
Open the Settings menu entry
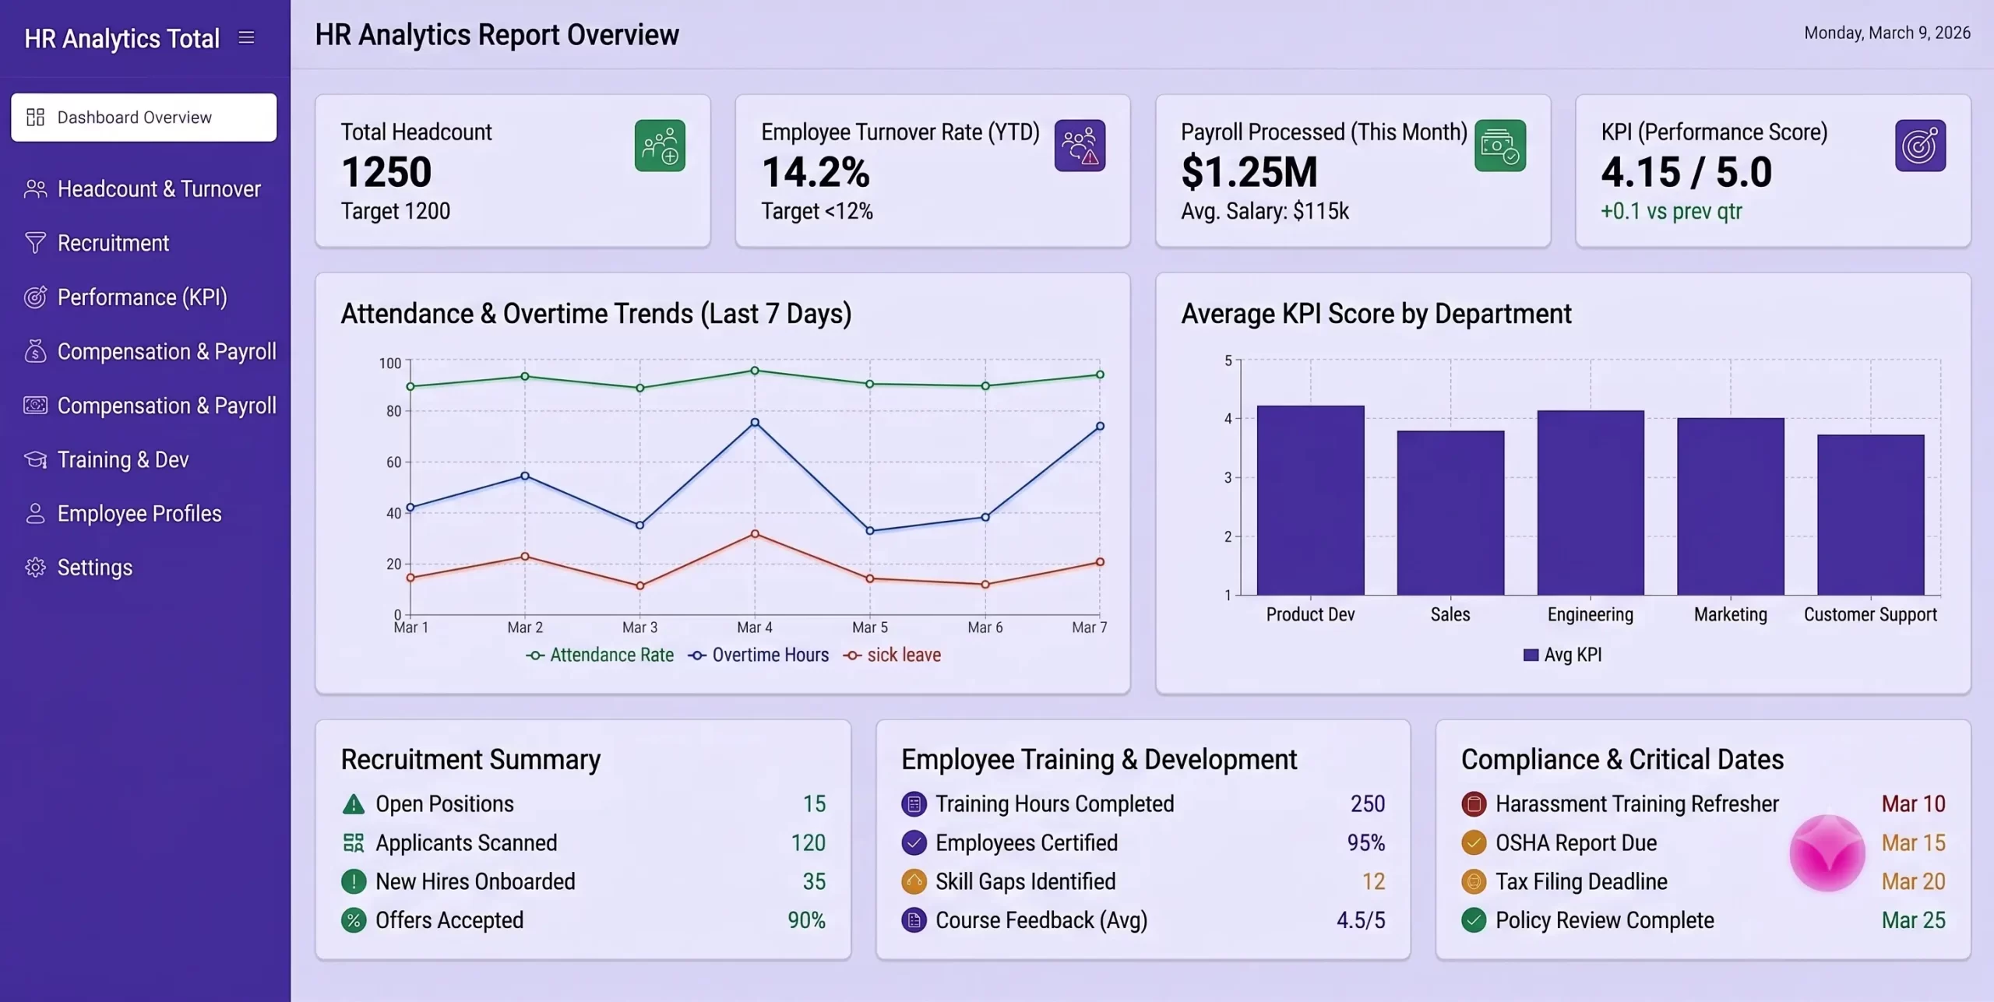click(x=143, y=568)
